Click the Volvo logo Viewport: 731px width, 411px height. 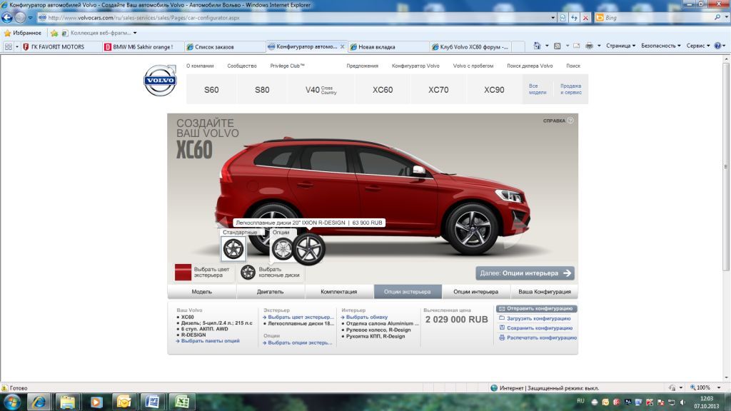(x=160, y=80)
